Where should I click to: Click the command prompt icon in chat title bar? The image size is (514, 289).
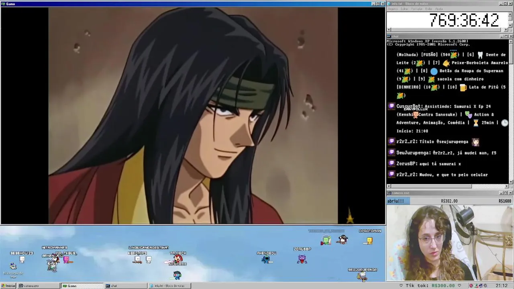tap(389, 37)
